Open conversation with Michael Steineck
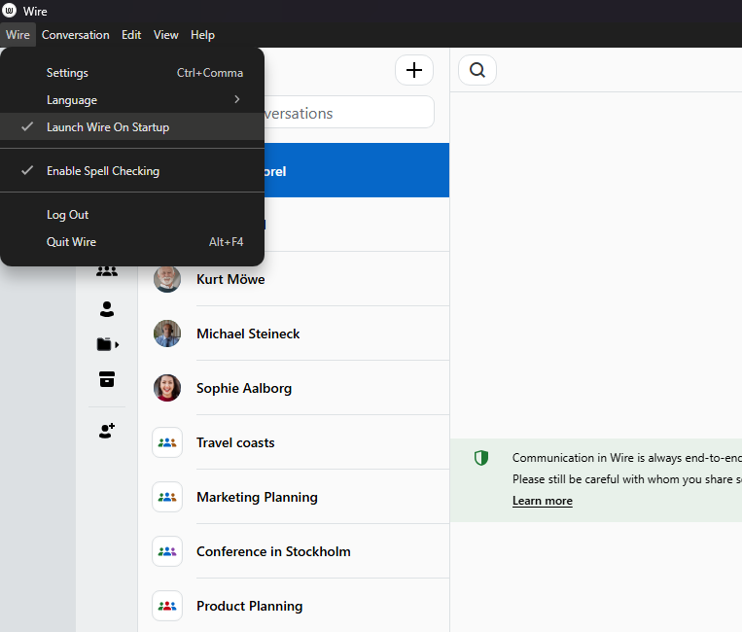The width and height of the screenshot is (742, 632). click(x=294, y=334)
